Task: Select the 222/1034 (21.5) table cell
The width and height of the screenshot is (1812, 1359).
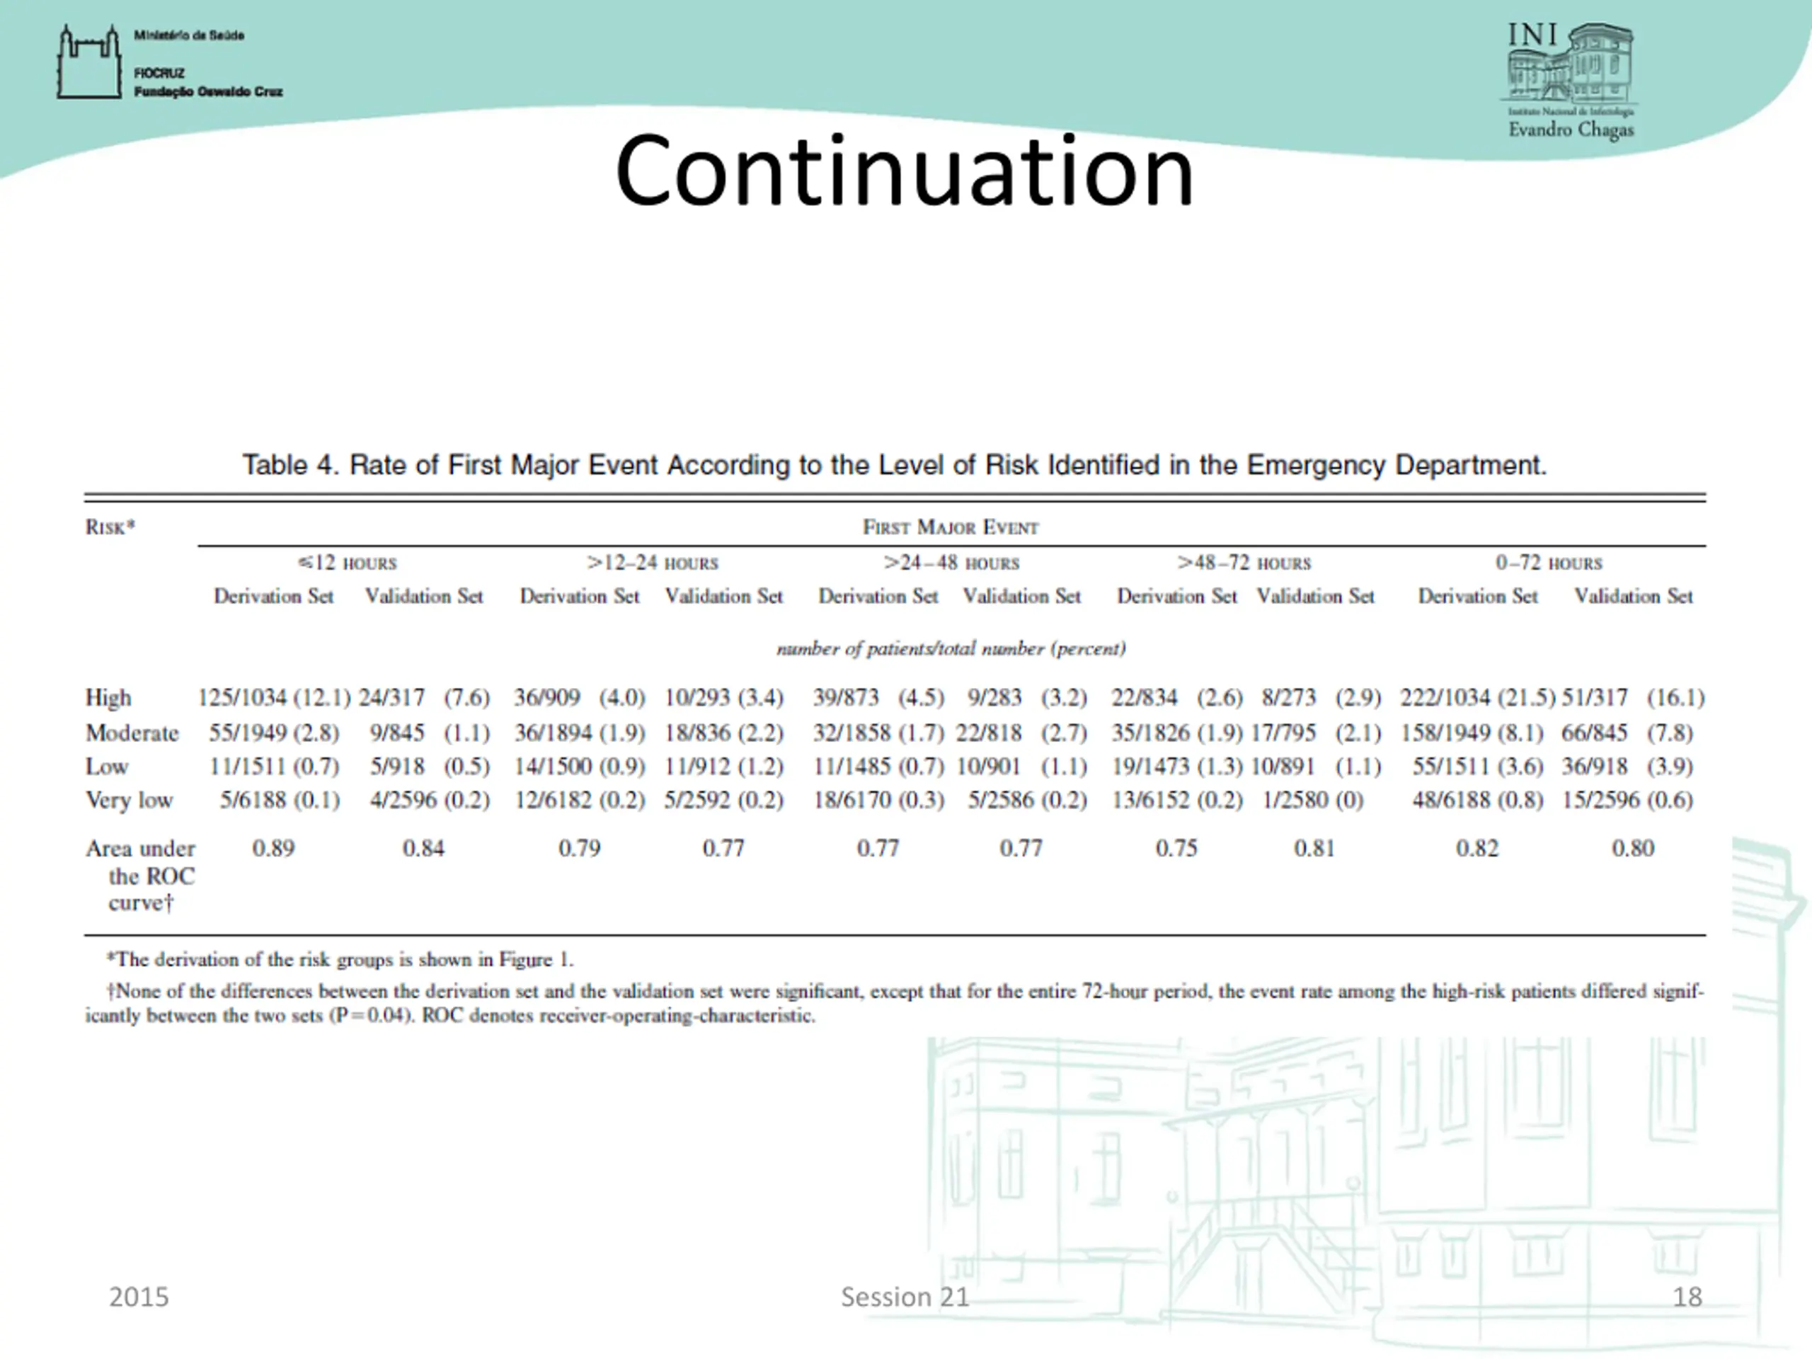Action: (x=1478, y=697)
